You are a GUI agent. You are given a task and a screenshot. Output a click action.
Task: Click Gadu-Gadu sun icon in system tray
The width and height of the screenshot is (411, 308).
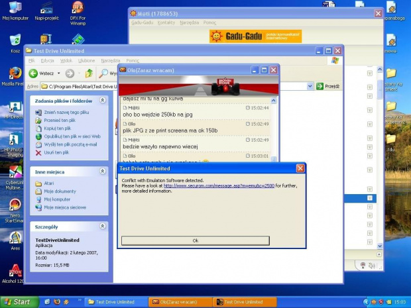click(373, 302)
